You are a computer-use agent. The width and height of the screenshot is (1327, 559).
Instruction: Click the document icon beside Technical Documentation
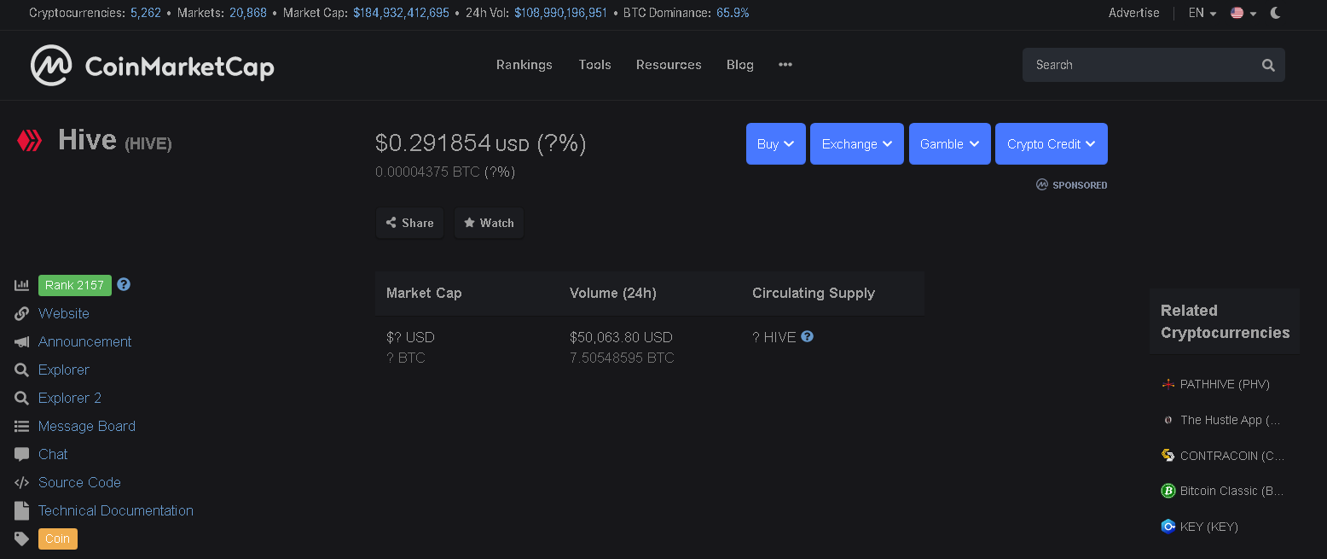click(21, 510)
